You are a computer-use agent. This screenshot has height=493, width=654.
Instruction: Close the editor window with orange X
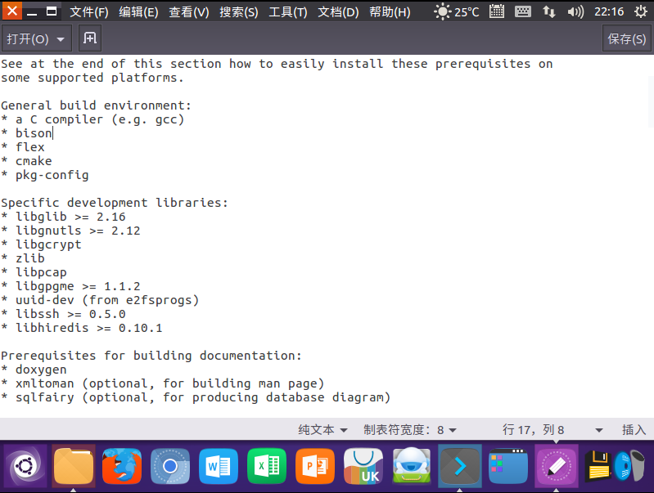(12, 11)
